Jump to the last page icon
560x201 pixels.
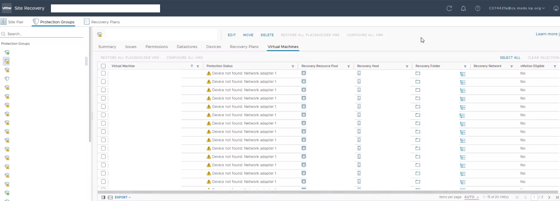(x=556, y=197)
